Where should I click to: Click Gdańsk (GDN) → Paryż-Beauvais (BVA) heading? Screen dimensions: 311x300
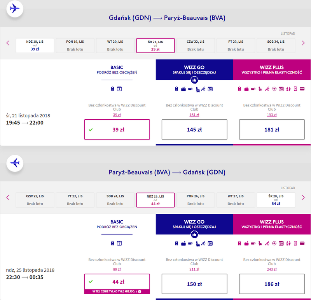[x=167, y=18]
